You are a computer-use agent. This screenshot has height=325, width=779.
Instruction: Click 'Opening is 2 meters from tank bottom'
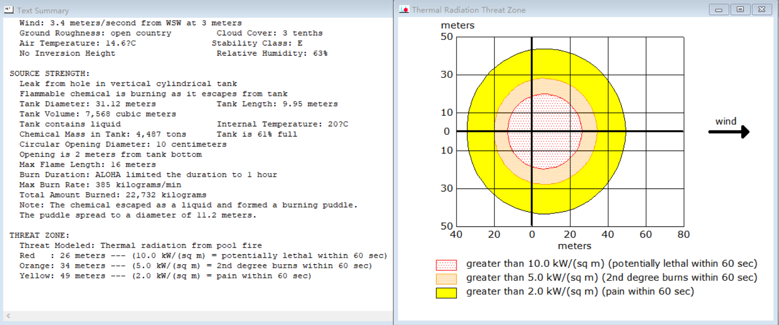coord(110,155)
